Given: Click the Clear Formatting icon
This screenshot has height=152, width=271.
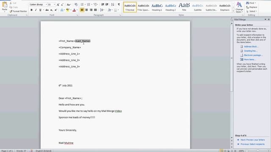Looking at the screenshot, I should tap(76, 5).
